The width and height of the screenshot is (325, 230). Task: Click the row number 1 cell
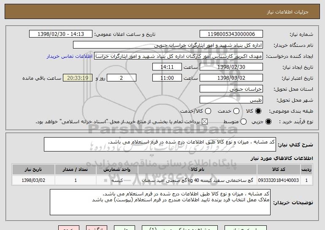(306, 180)
